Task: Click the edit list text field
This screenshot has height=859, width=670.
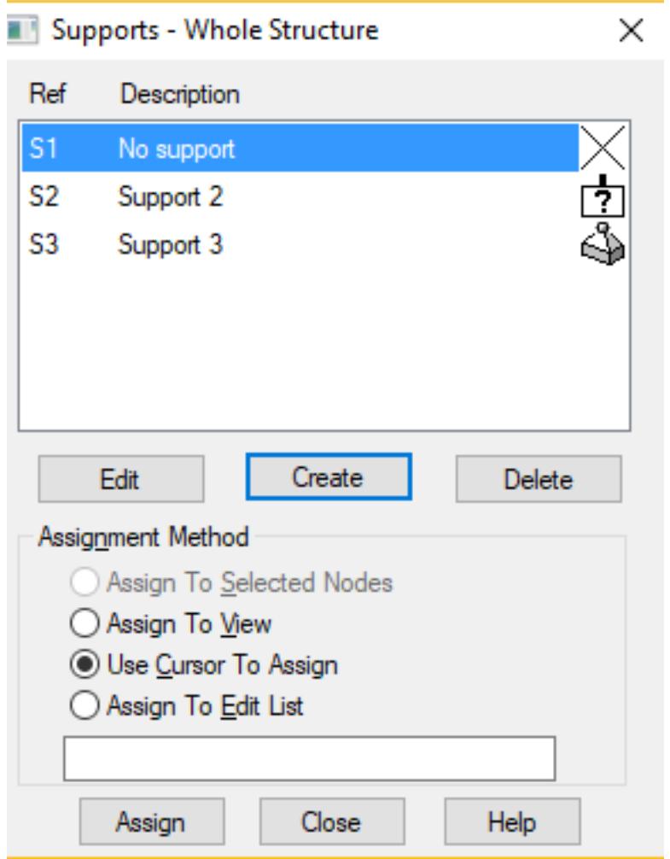Action: (309, 759)
